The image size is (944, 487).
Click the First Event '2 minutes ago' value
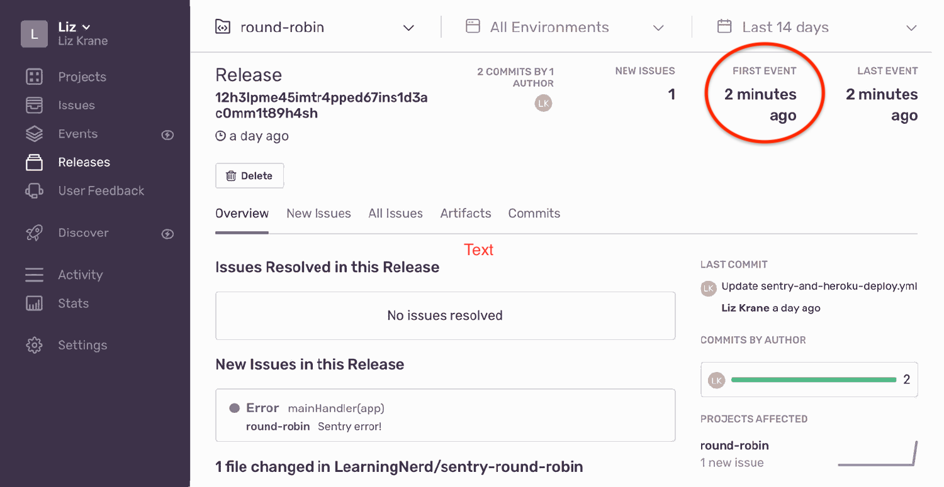760,105
